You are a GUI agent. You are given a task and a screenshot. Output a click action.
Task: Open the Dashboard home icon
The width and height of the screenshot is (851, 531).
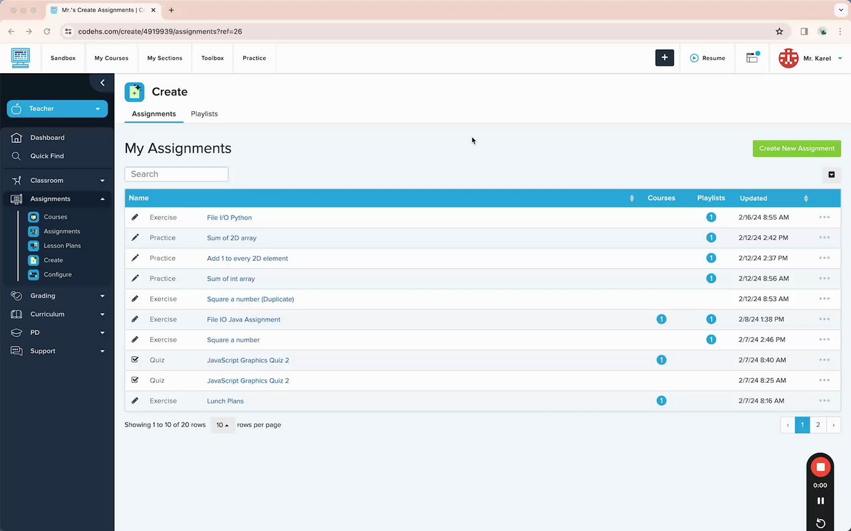point(17,138)
